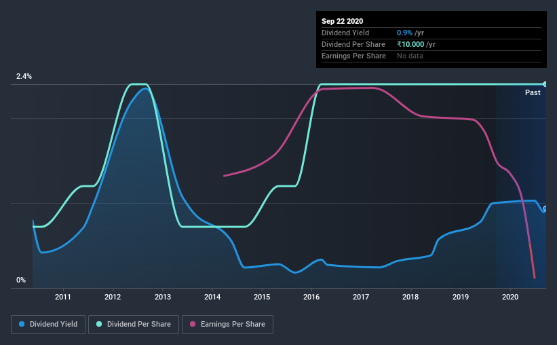Select the 2014 year axis label
The width and height of the screenshot is (557, 345).
point(212,297)
